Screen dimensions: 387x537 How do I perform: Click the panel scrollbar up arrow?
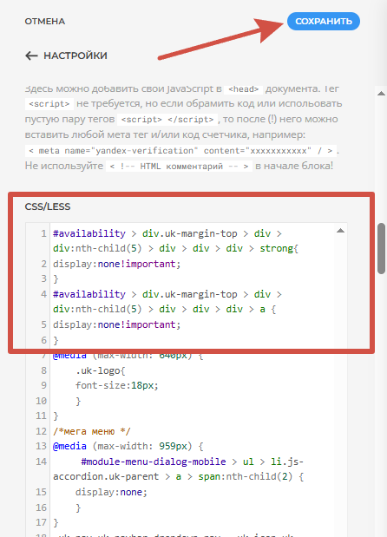point(381,93)
